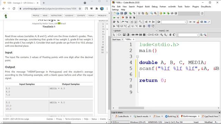Switch to the Start here tab

(116, 40)
